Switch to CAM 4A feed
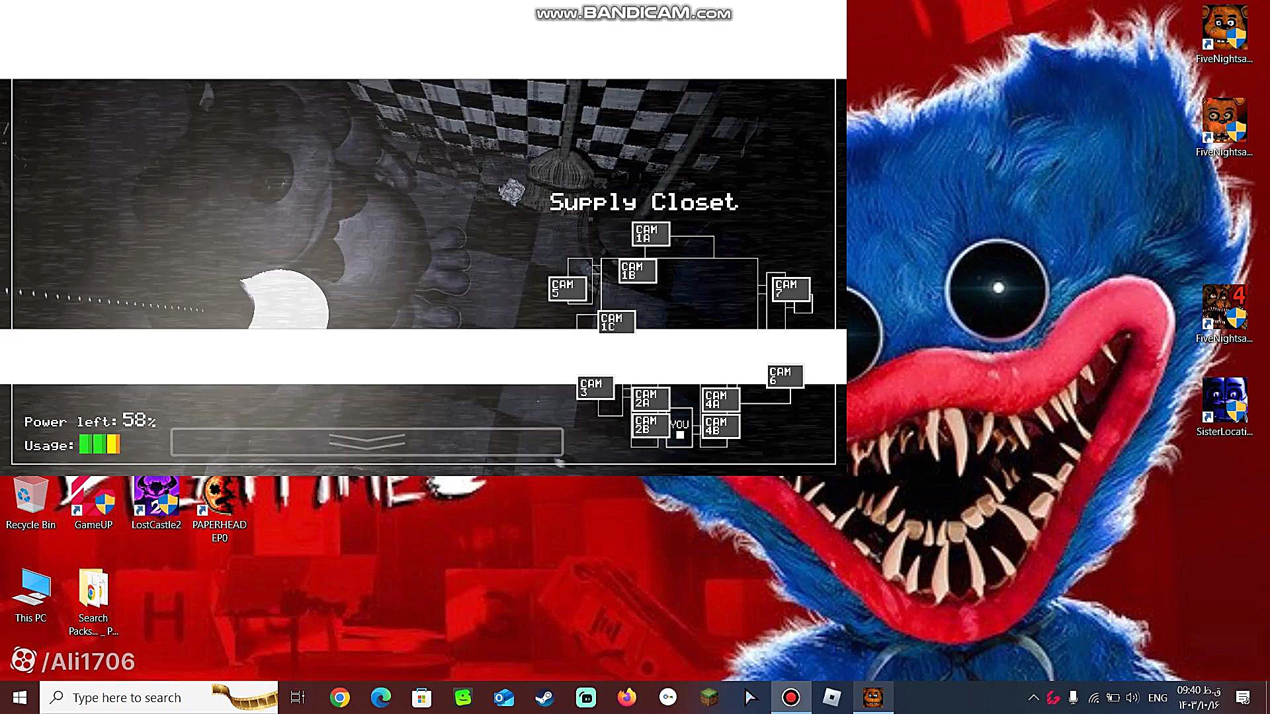The image size is (1270, 714). click(x=721, y=399)
